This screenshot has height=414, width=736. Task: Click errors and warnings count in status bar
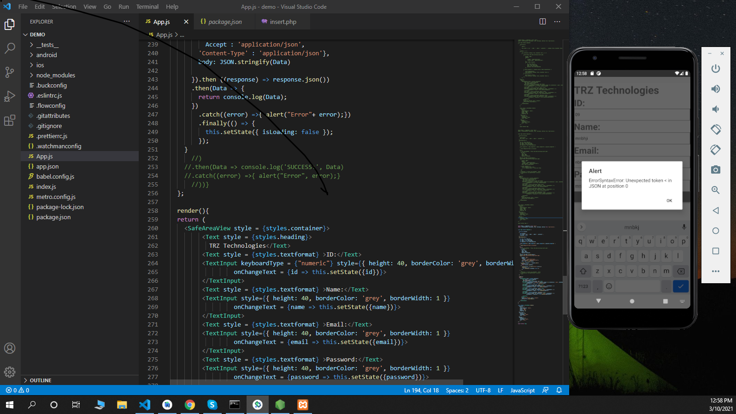(18, 390)
